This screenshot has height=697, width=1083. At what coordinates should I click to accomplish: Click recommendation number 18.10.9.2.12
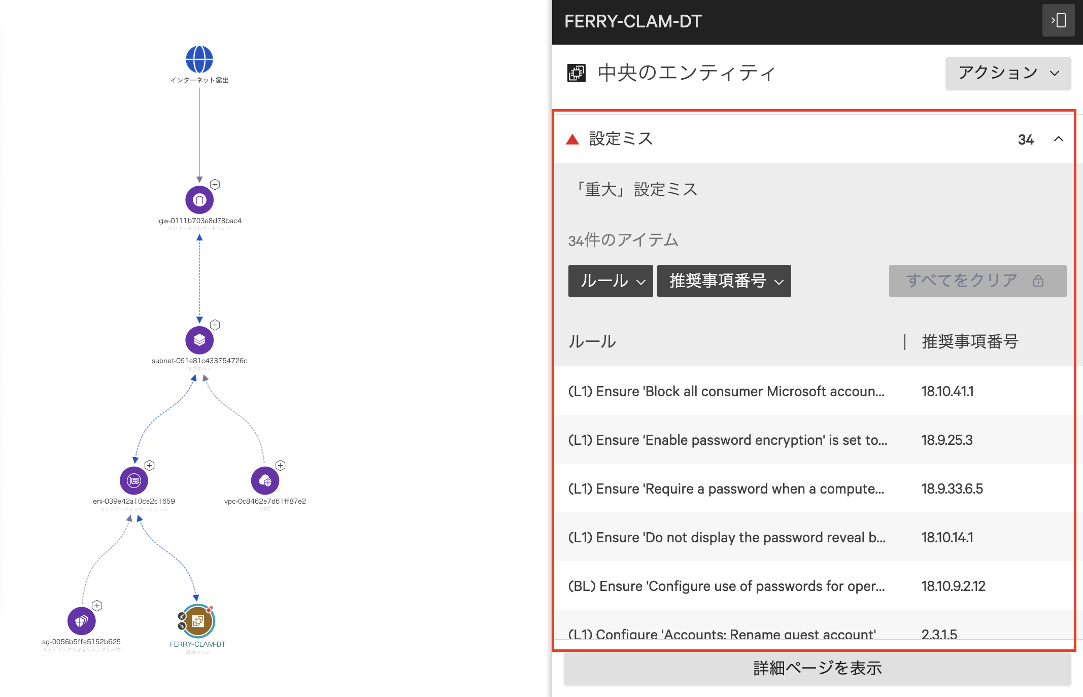(954, 586)
